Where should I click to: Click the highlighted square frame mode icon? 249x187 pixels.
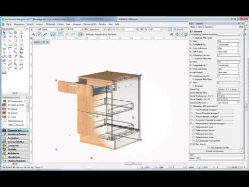pos(61,35)
